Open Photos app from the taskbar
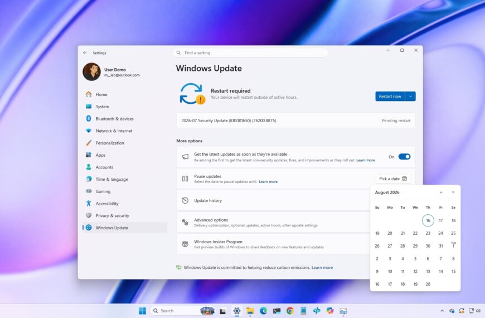This screenshot has width=485, height=318. coord(343,311)
